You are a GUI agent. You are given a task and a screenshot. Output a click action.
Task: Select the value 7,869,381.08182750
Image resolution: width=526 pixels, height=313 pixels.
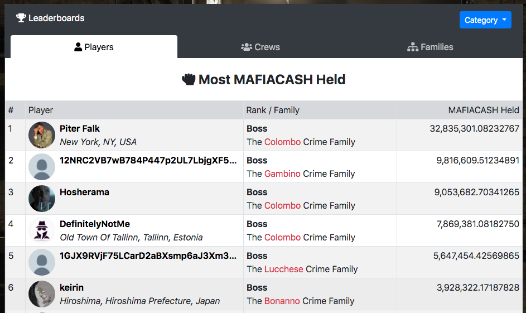point(477,224)
